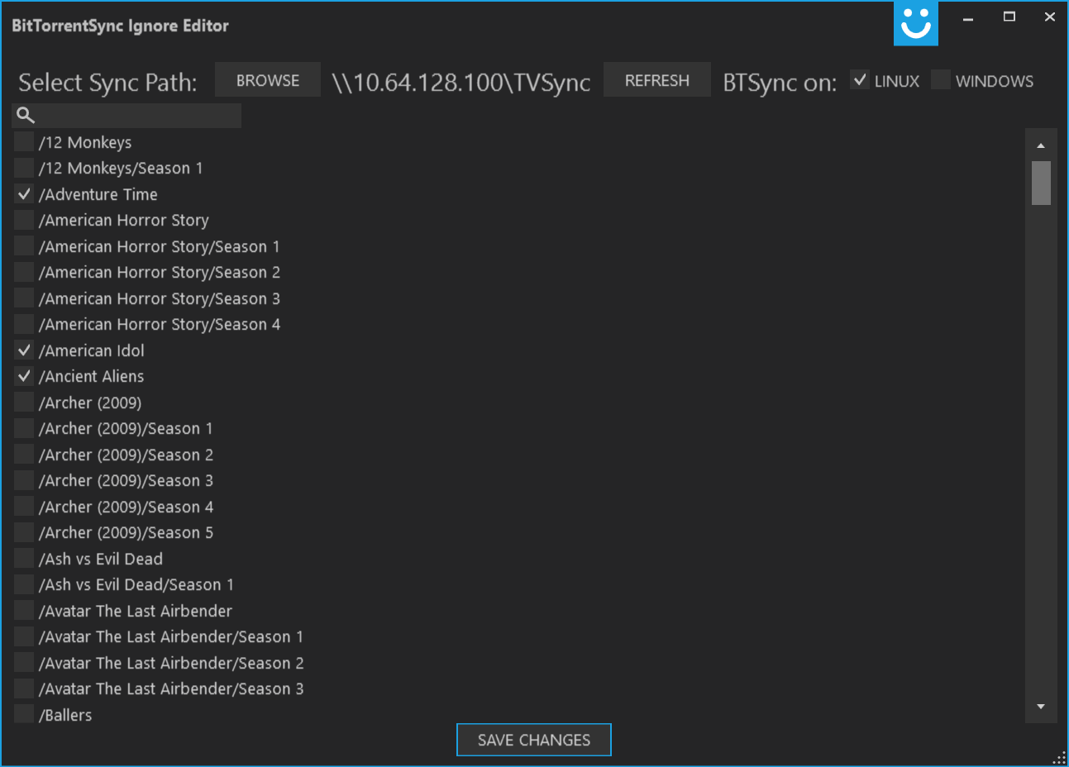
Task: Uncheck the /Ancient Aliens checkbox
Action: pyautogui.click(x=24, y=376)
